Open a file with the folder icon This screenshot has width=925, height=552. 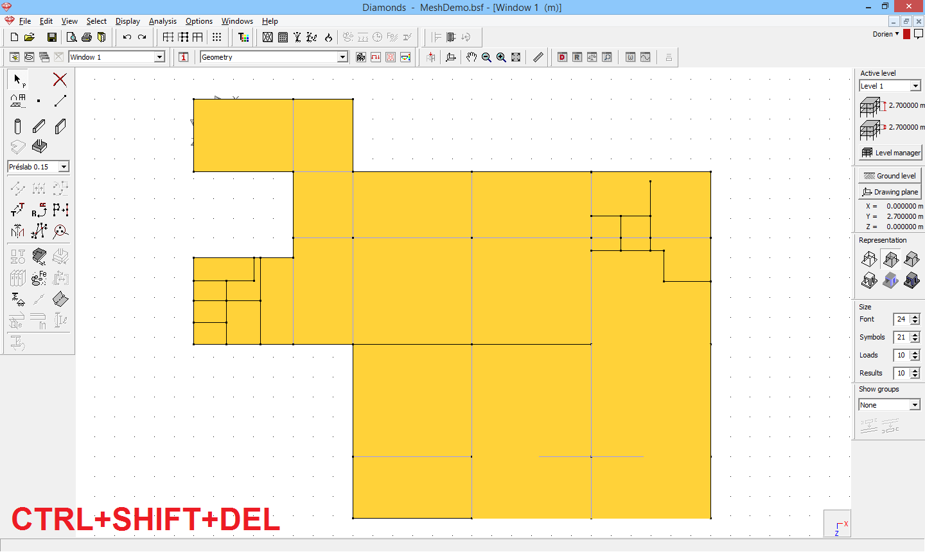pyautogui.click(x=30, y=37)
